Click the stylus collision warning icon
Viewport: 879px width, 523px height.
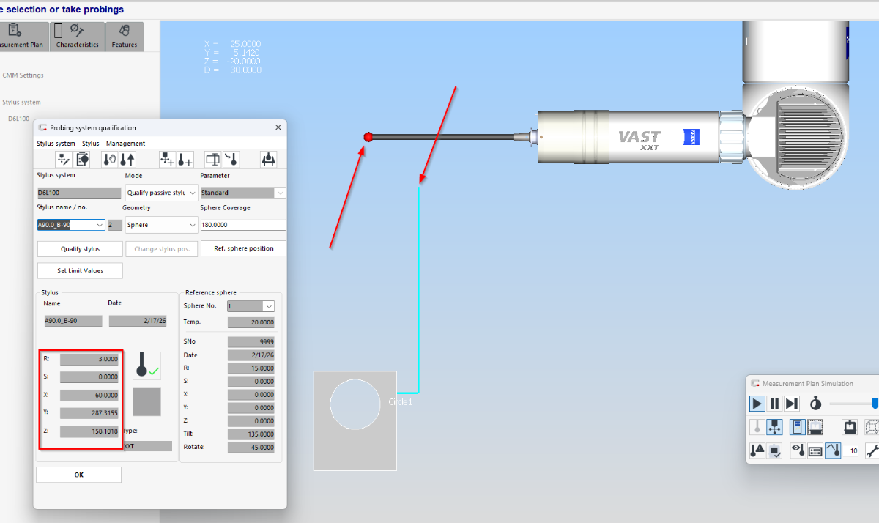coord(757,450)
